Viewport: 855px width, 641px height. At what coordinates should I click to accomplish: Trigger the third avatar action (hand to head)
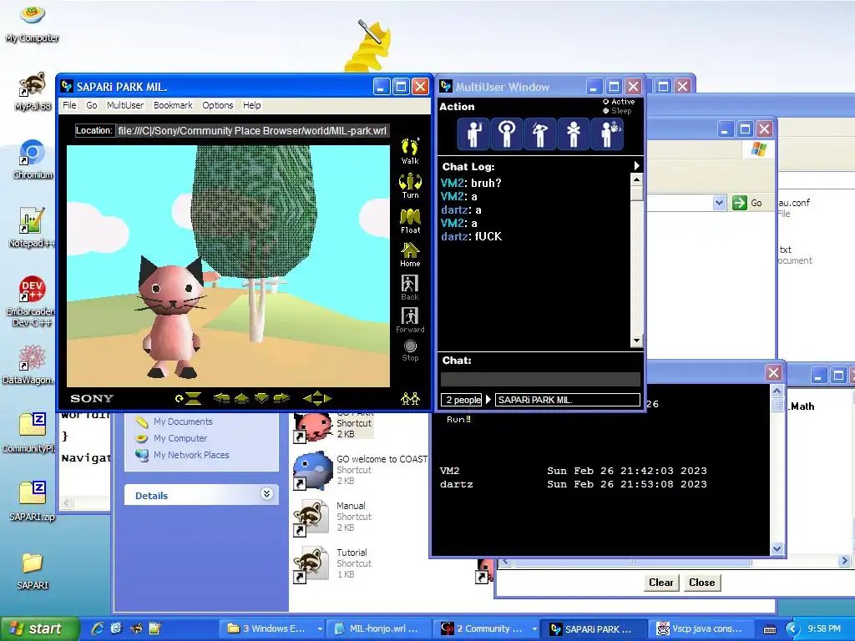click(x=540, y=134)
